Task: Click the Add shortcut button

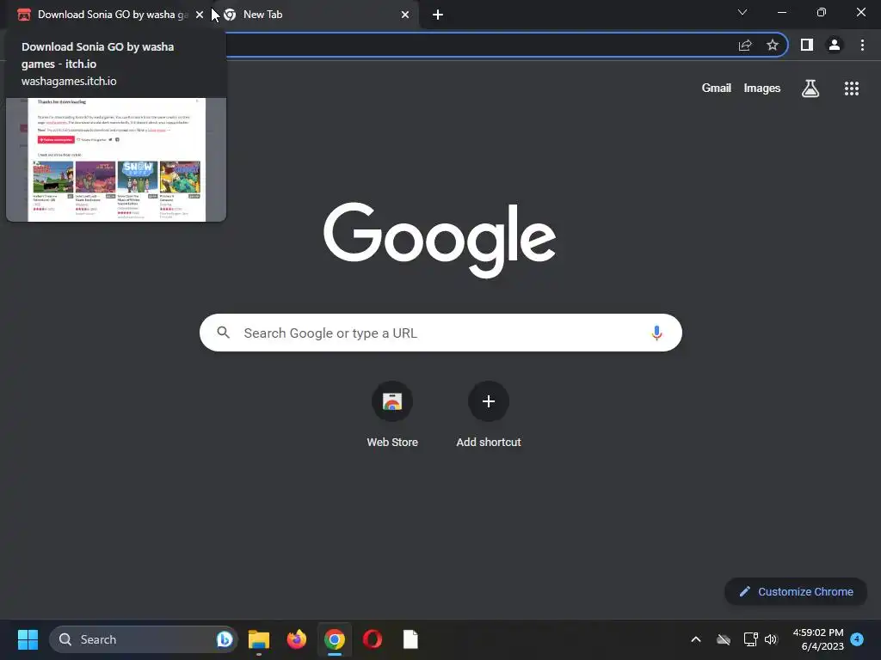Action: tap(489, 415)
